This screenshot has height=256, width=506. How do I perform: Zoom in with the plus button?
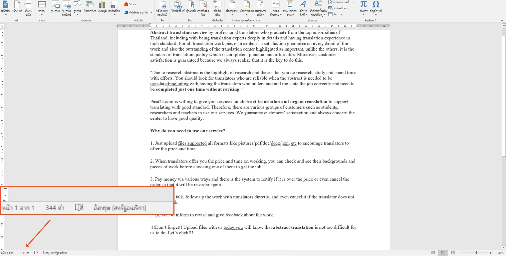click(x=491, y=253)
